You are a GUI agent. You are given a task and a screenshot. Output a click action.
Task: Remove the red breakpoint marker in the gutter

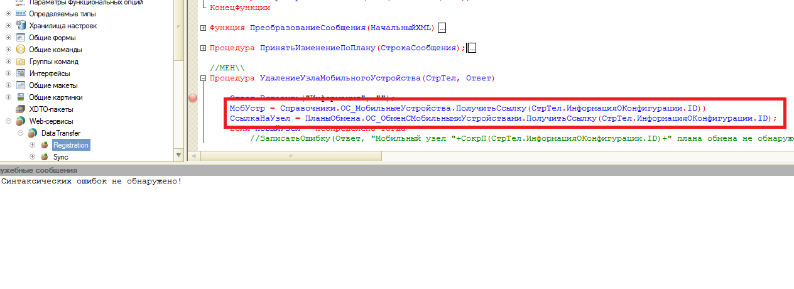tap(193, 97)
